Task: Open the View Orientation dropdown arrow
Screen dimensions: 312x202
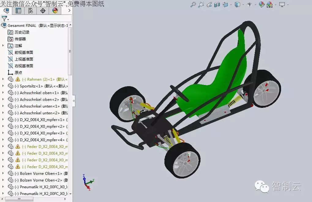Action: [231, 5]
